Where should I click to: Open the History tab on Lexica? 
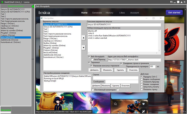tap(109, 13)
